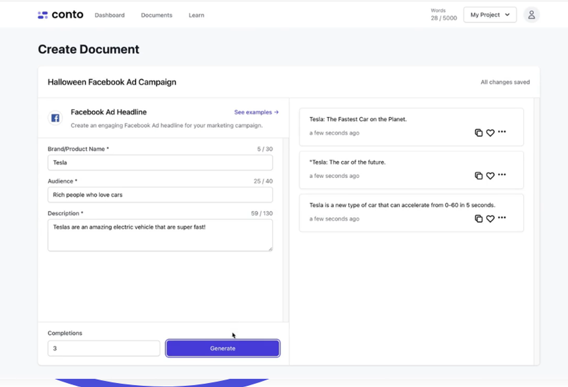The image size is (568, 387).
Task: Open more options for '0-60 in 5 seconds'
Action: click(502, 218)
